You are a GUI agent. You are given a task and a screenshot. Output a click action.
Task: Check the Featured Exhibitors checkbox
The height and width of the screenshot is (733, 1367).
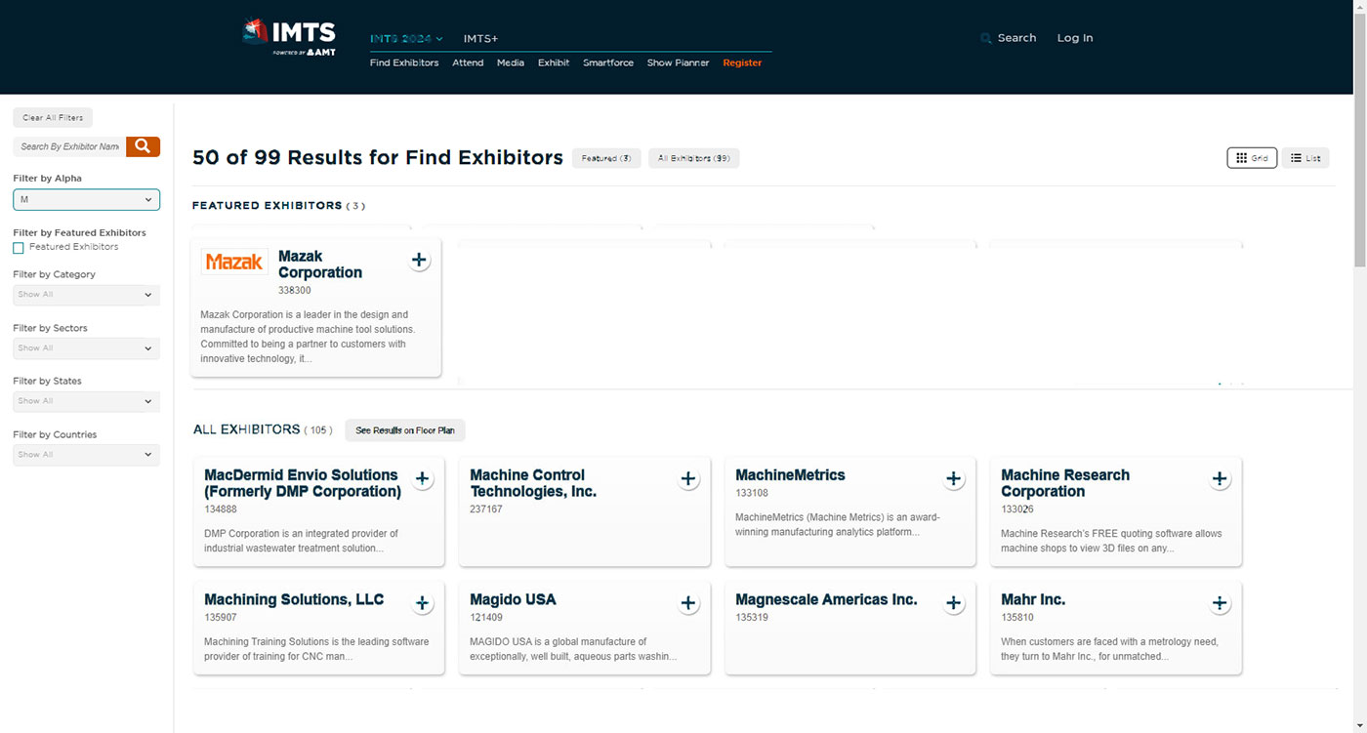19,248
